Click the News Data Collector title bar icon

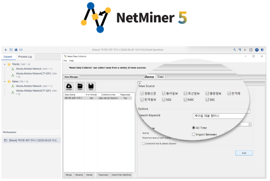(x=65, y=56)
